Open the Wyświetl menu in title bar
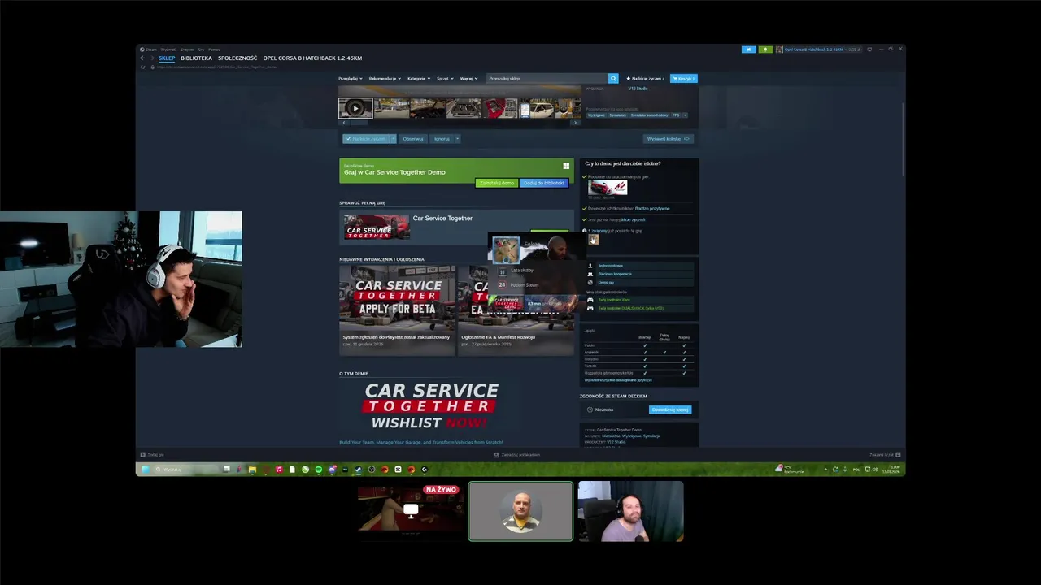 coord(168,50)
